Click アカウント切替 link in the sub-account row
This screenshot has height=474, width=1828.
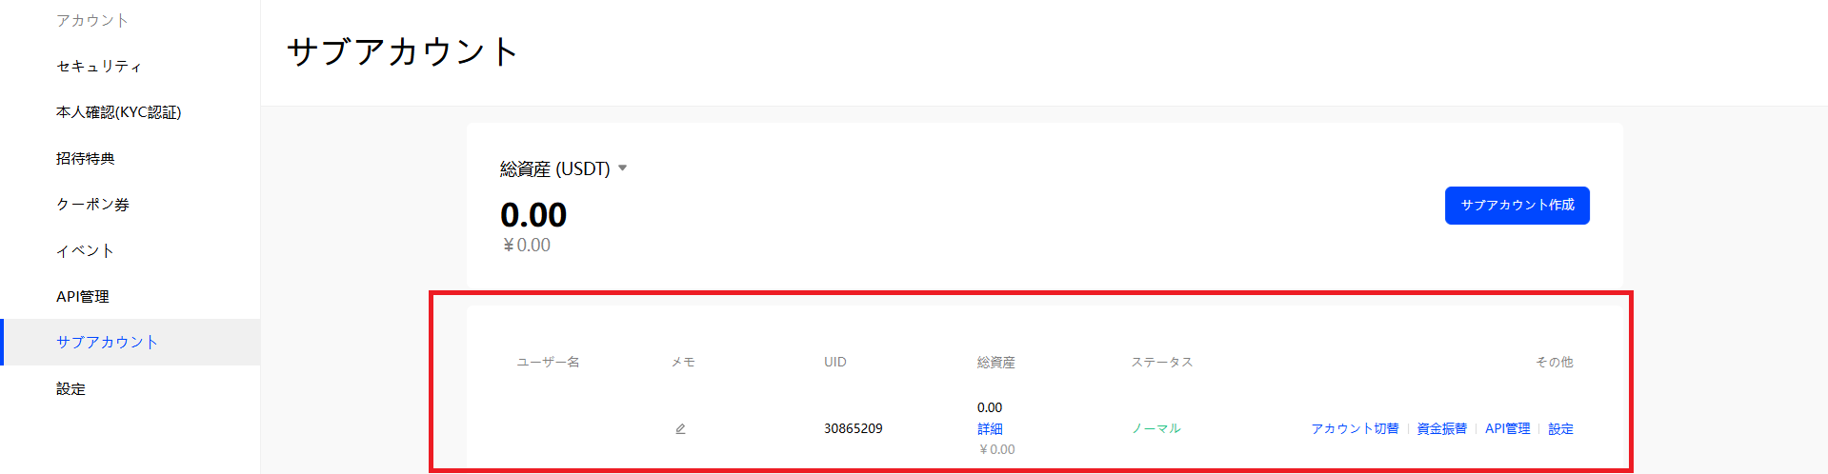(x=1354, y=429)
